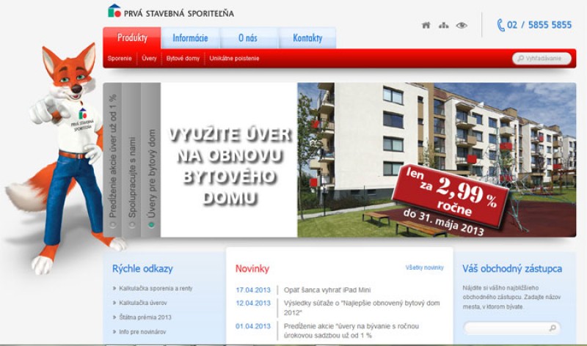Screen dimensions: 587x346
Task: Click the date 12.04.2013 in Novinky
Action: [253, 303]
